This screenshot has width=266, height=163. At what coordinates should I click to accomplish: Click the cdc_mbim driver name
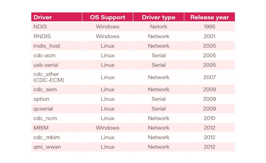click(47, 137)
